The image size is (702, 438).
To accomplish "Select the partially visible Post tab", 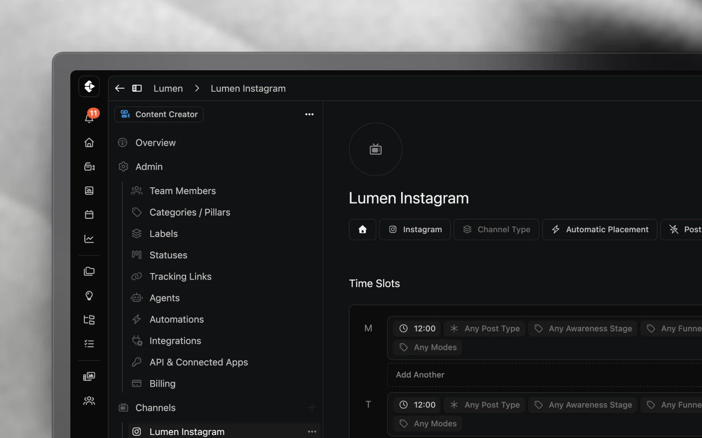I will pos(682,230).
